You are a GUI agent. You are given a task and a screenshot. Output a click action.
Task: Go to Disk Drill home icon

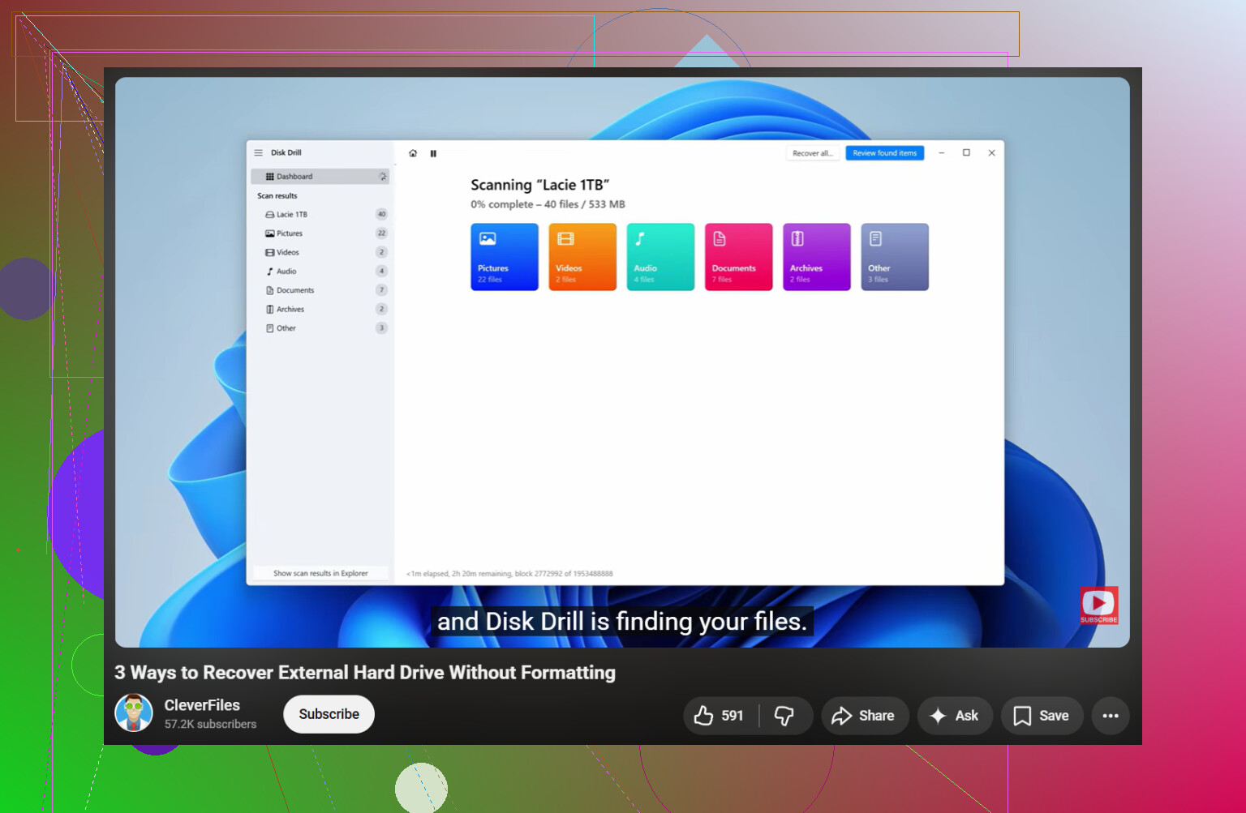click(x=413, y=153)
